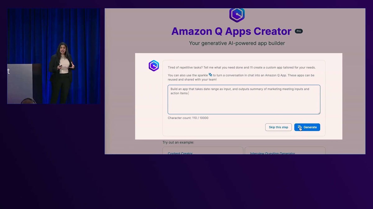Click the 'Try out an example:' label
Image resolution: width=373 pixels, height=209 pixels.
click(x=178, y=142)
